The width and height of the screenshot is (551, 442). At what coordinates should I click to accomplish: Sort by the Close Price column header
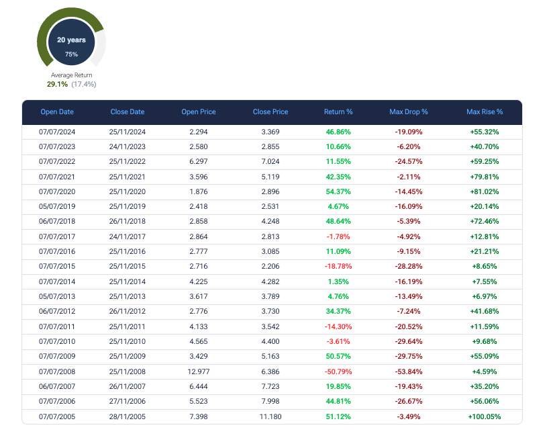pos(270,112)
